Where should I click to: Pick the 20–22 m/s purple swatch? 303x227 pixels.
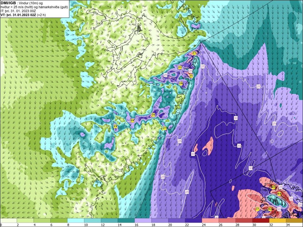tap(177, 220)
